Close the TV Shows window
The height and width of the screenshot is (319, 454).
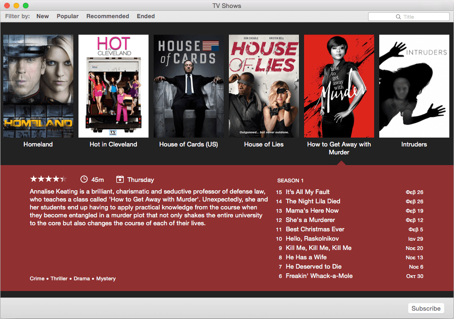click(x=7, y=6)
